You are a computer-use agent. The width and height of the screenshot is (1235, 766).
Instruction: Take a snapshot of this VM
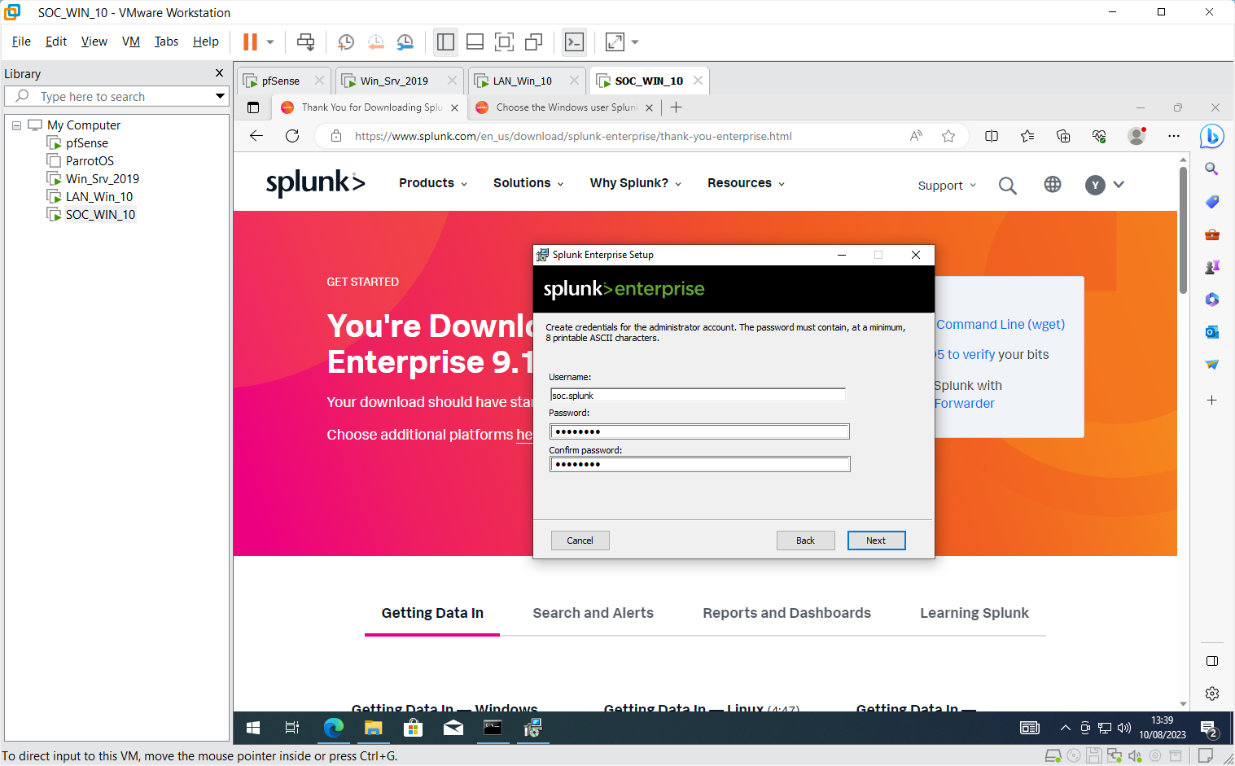pyautogui.click(x=346, y=42)
